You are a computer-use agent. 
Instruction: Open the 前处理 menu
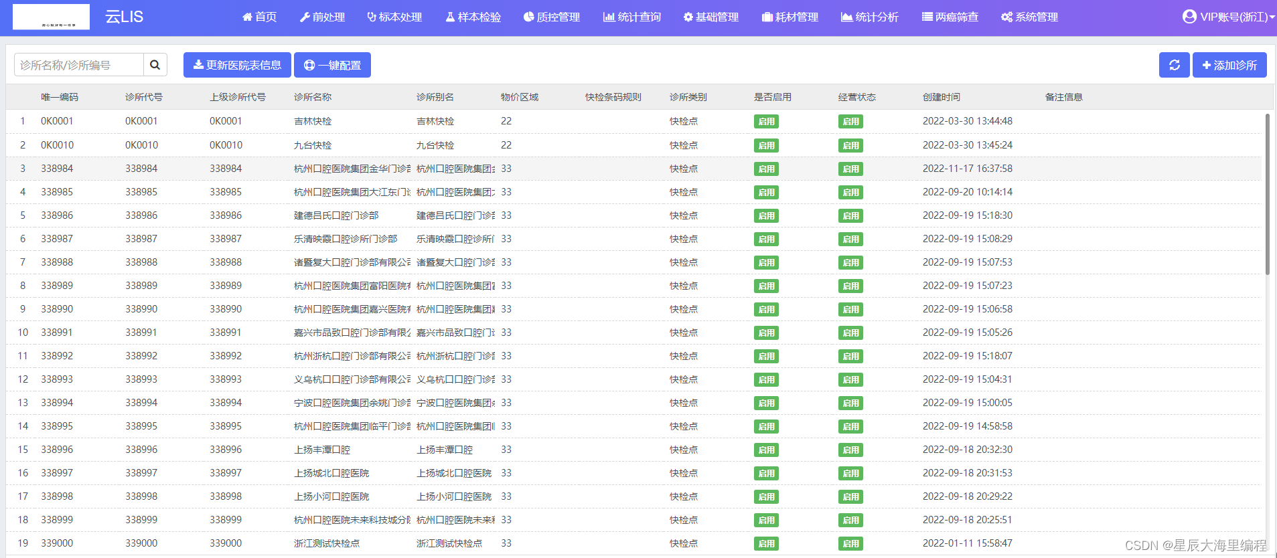click(322, 17)
